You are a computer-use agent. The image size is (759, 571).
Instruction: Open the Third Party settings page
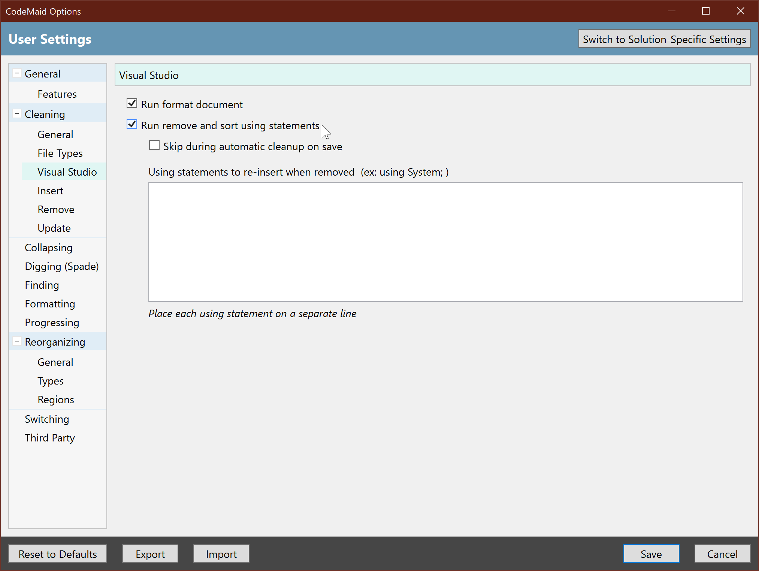pyautogui.click(x=50, y=438)
